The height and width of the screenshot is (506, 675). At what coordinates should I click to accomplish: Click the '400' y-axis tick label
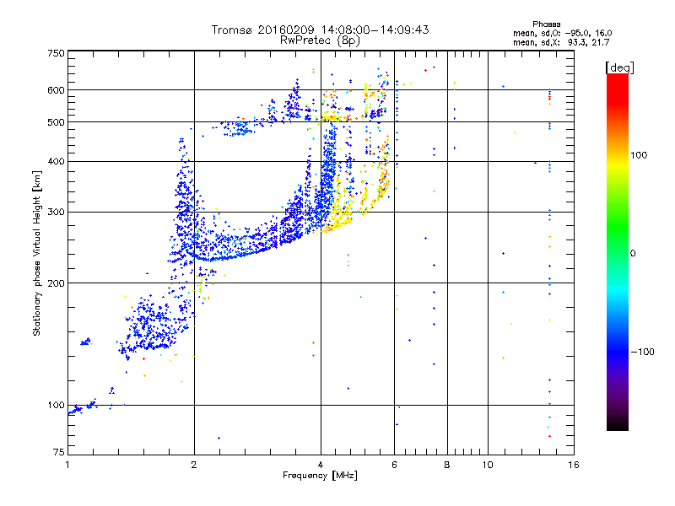(x=56, y=161)
